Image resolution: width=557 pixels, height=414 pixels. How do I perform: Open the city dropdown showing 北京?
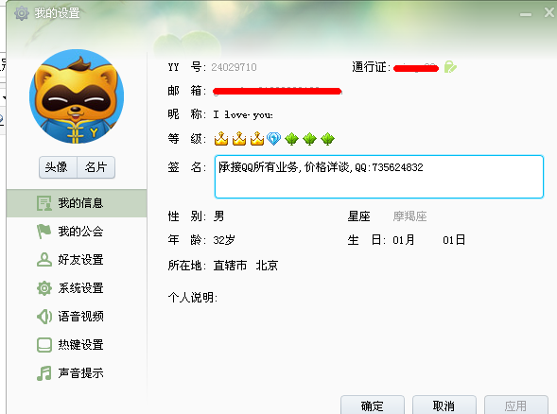267,266
